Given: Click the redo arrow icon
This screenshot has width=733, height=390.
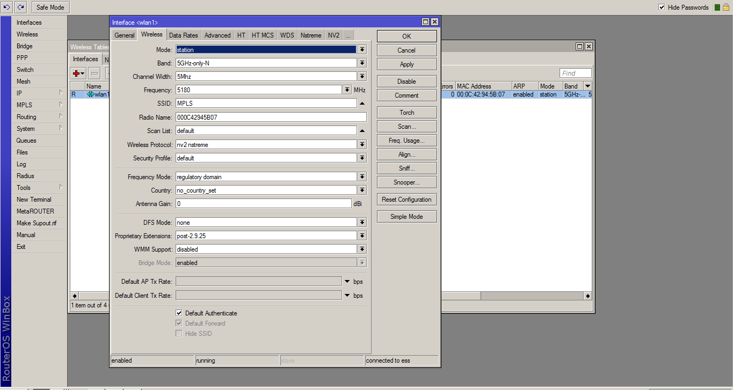Looking at the screenshot, I should pyautogui.click(x=20, y=7).
